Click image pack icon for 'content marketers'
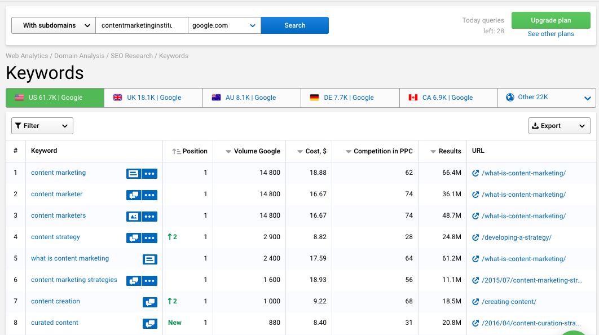 pyautogui.click(x=133, y=217)
